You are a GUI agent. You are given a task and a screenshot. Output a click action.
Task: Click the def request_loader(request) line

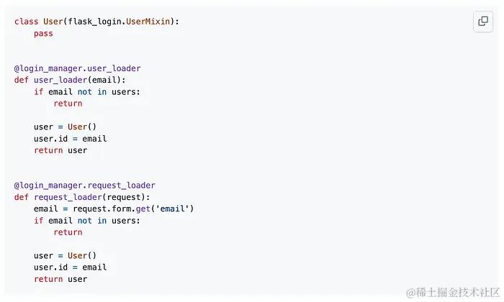[x=82, y=197]
